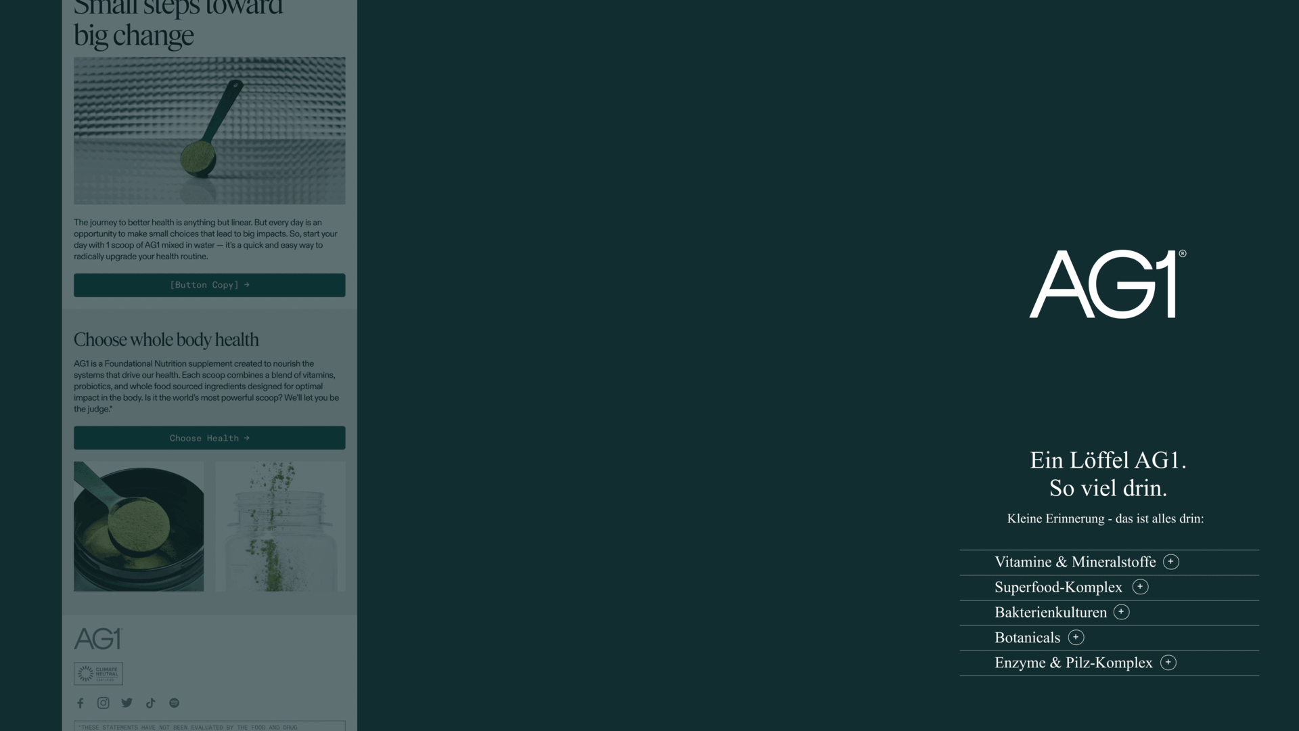This screenshot has height=731, width=1299.
Task: Click the Climate Neutral Certified badge
Action: coord(98,673)
